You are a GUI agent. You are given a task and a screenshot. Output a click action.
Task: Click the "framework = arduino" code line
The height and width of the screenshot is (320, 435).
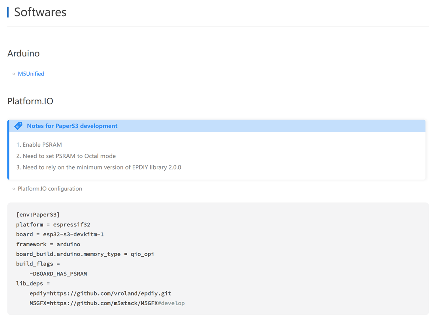click(48, 244)
